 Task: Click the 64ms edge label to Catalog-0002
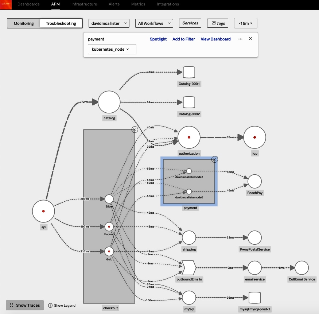coord(150,102)
